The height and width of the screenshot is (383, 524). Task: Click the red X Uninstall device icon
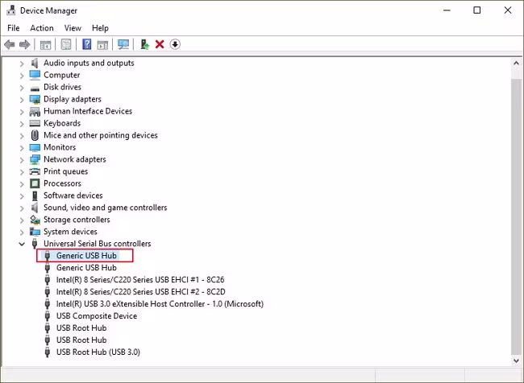[160, 44]
